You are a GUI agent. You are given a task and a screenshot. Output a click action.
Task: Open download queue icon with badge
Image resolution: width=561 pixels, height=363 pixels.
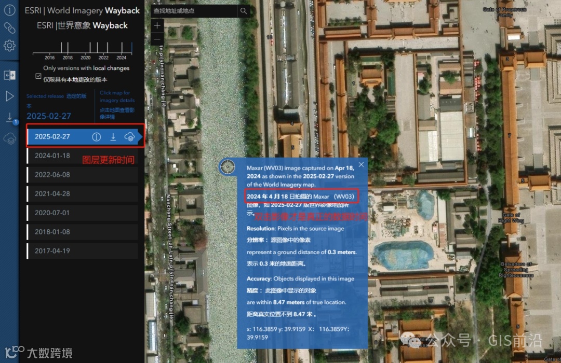point(10,118)
